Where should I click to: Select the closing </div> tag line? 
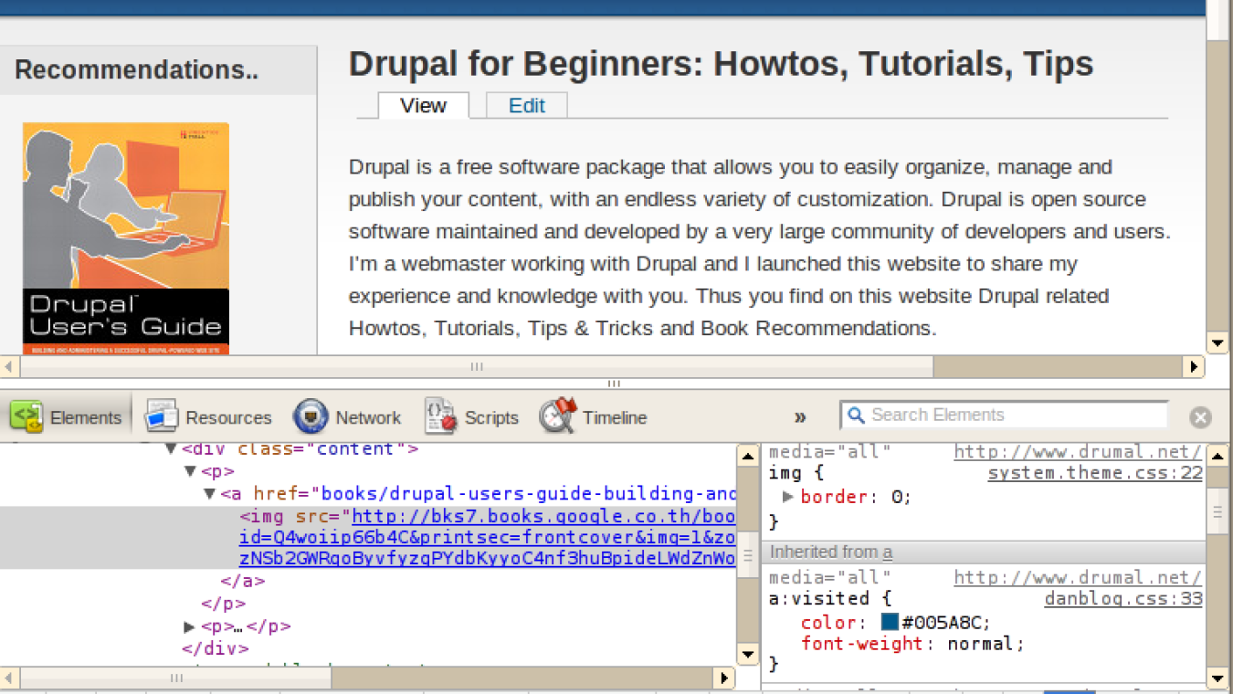[216, 648]
